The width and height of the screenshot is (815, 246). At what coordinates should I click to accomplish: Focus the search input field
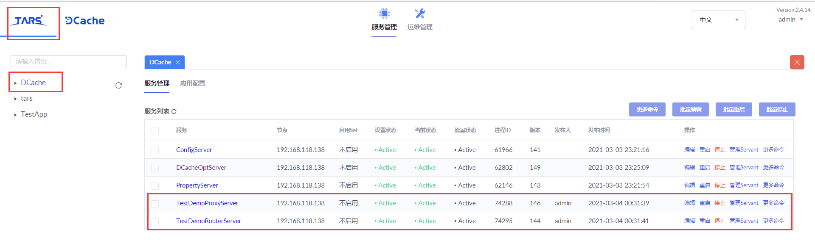pos(68,61)
